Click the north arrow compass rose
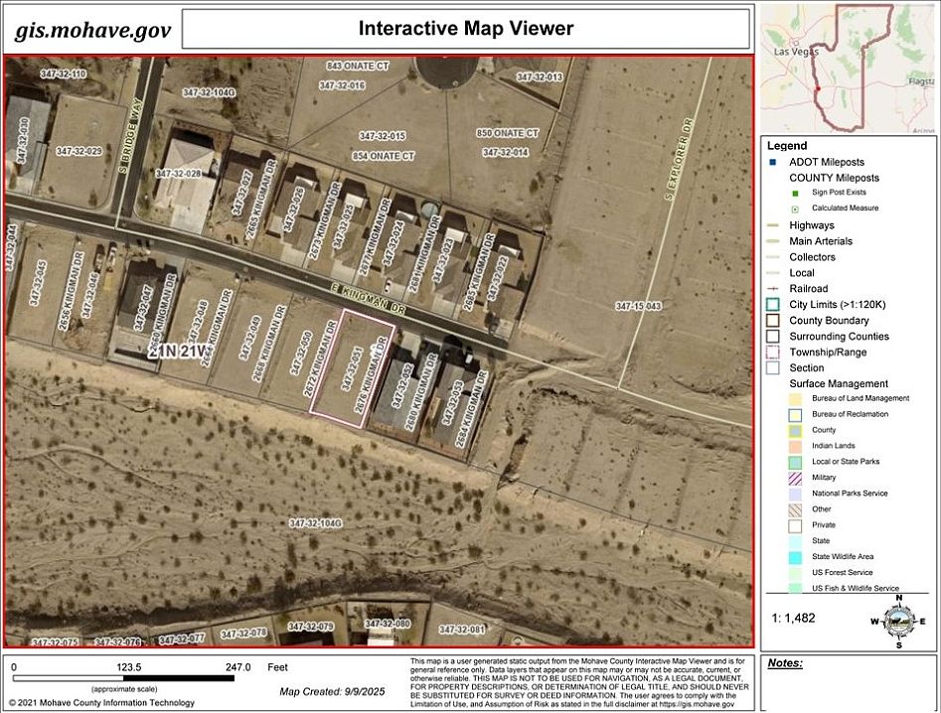 click(x=897, y=622)
